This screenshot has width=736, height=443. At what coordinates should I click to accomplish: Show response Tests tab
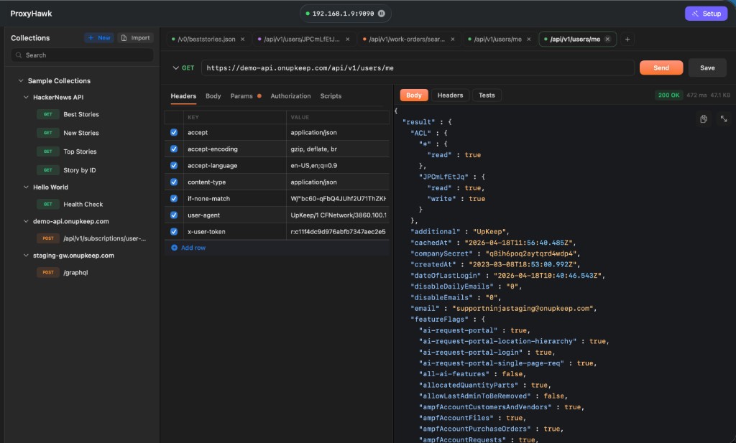tap(487, 95)
